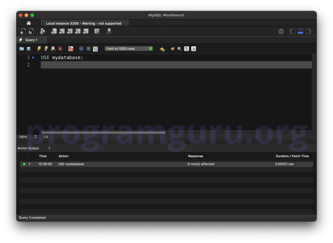Click the Time column header
The height and width of the screenshot is (243, 333).
tap(43, 156)
